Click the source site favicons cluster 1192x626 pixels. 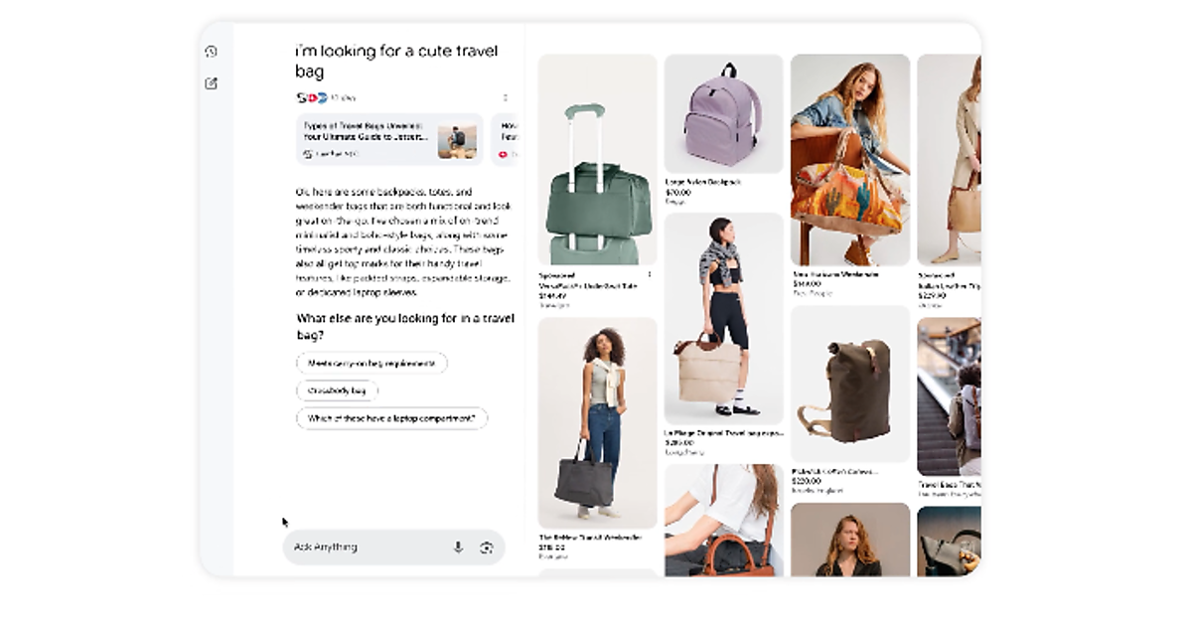[x=311, y=97]
